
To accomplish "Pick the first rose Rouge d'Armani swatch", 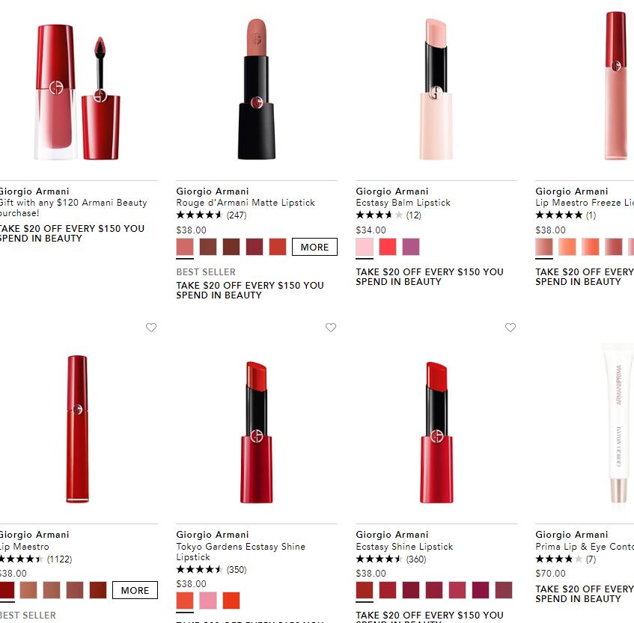I will (185, 247).
